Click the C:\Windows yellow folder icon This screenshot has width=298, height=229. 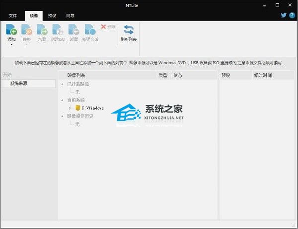[78, 108]
